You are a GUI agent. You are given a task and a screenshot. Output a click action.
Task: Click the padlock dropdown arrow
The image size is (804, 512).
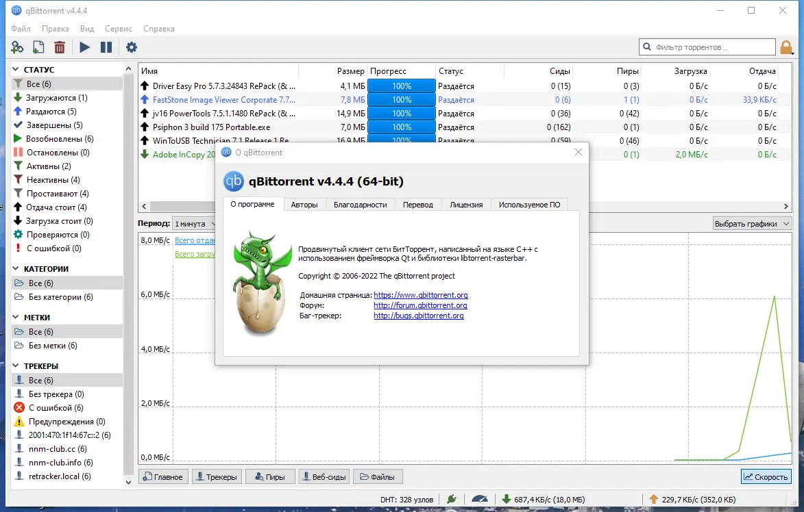click(x=792, y=53)
